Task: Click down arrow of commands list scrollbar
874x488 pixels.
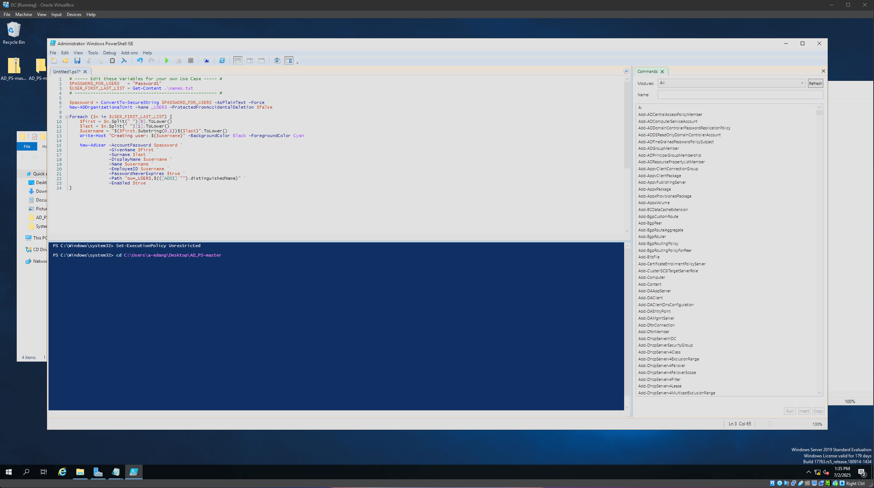Action: click(x=819, y=393)
